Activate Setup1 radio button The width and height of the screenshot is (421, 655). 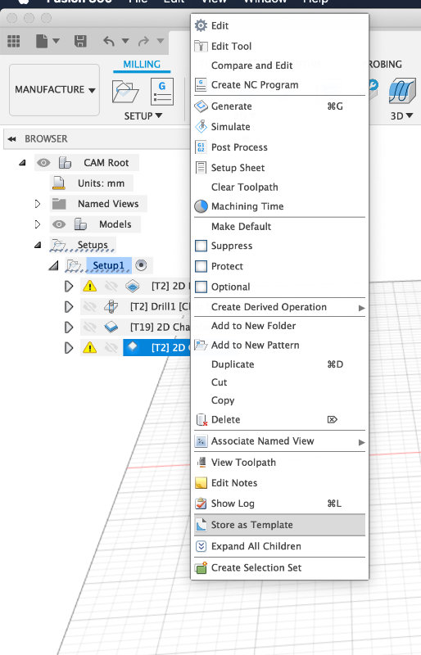(142, 264)
